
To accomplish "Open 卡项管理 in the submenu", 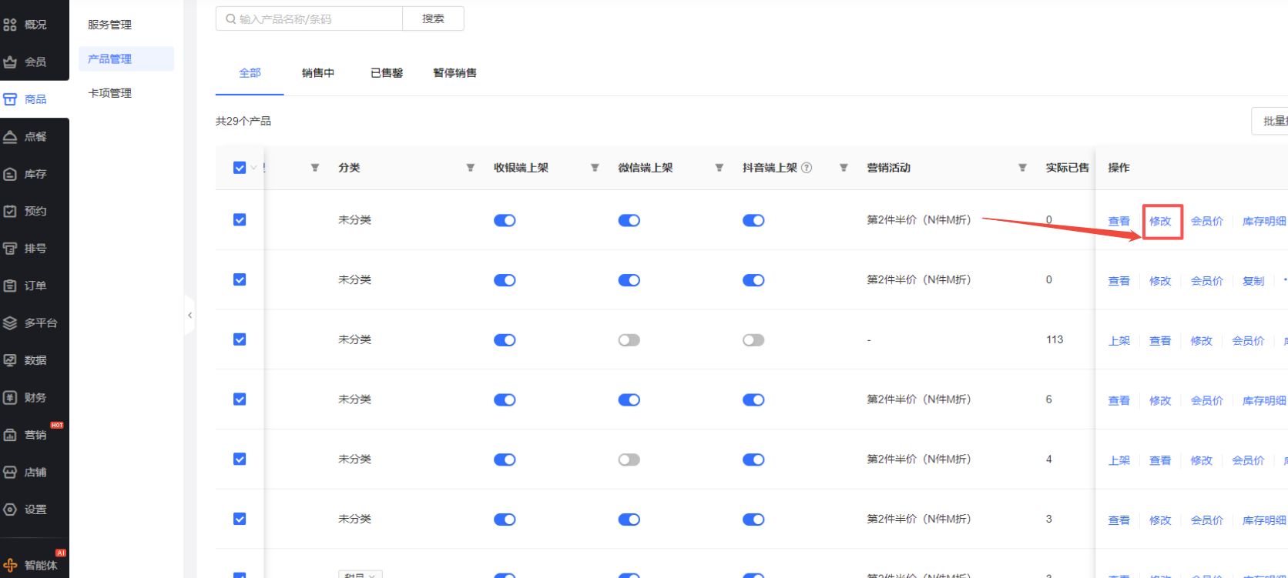I will coord(110,93).
